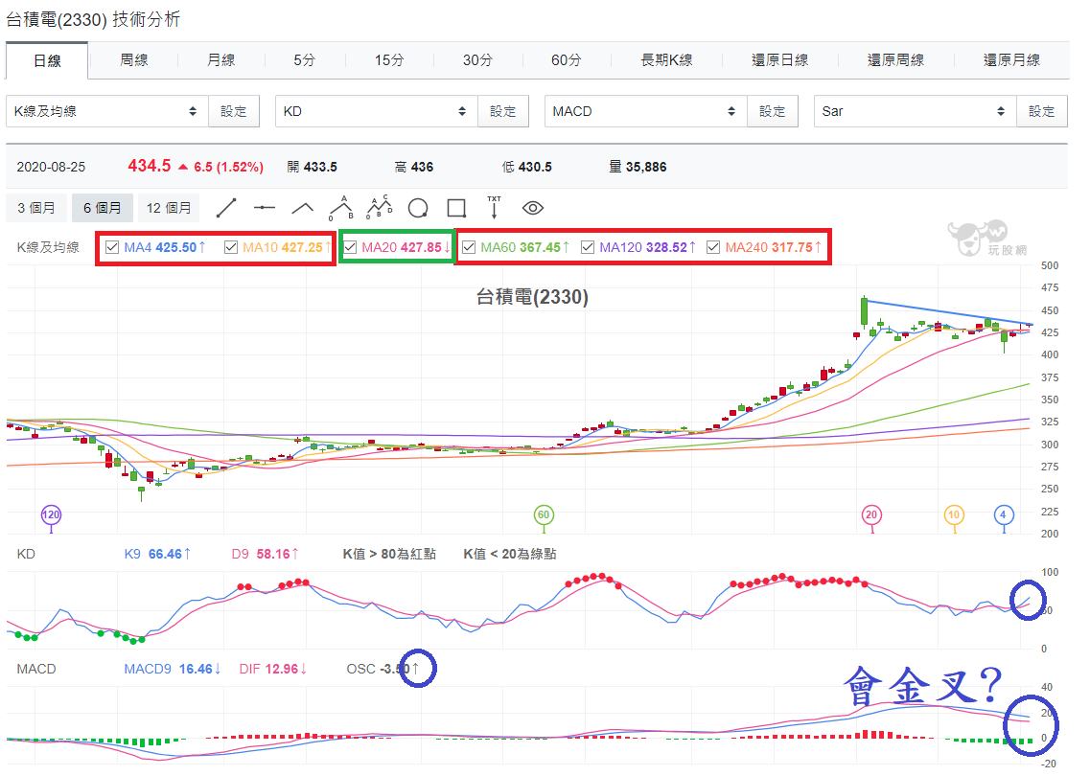Choose the TXT text annotation tool
Viewport: 1090px width, 776px height.
pyautogui.click(x=495, y=207)
